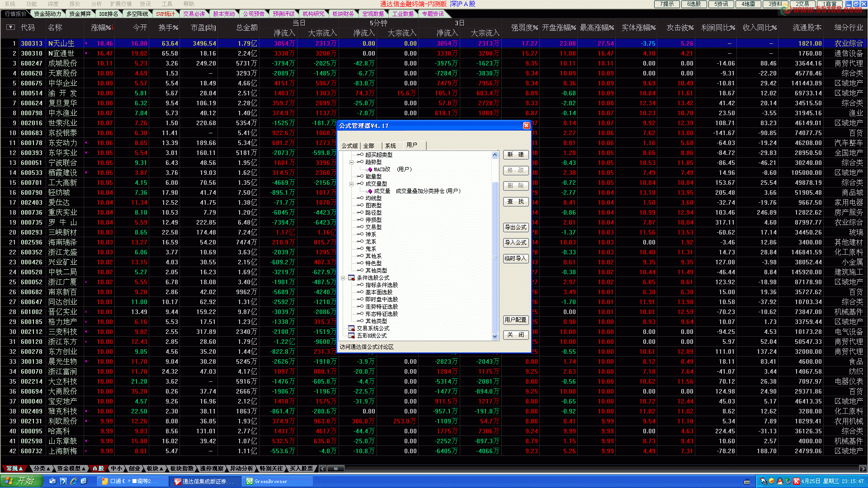Click the formula tree scrollbar thumb
The width and height of the screenshot is (868, 488).
tap(495, 257)
